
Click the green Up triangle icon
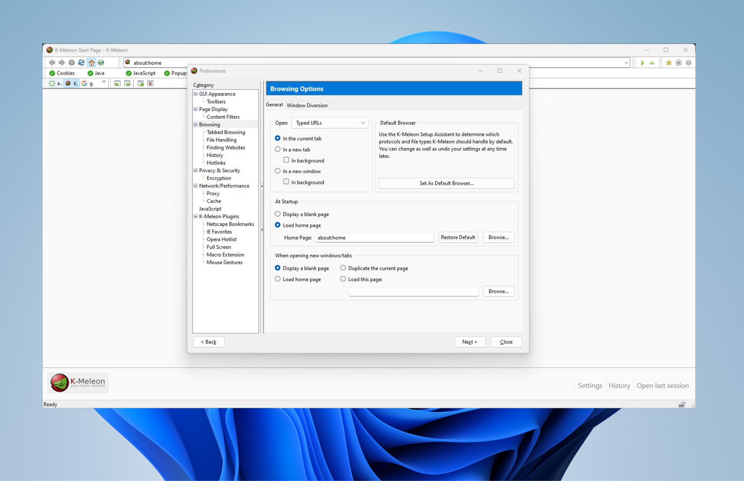coord(652,63)
